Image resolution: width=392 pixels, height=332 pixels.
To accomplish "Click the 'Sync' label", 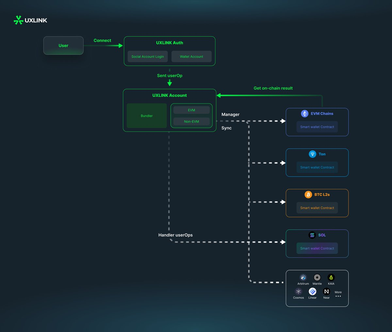I will (x=226, y=128).
